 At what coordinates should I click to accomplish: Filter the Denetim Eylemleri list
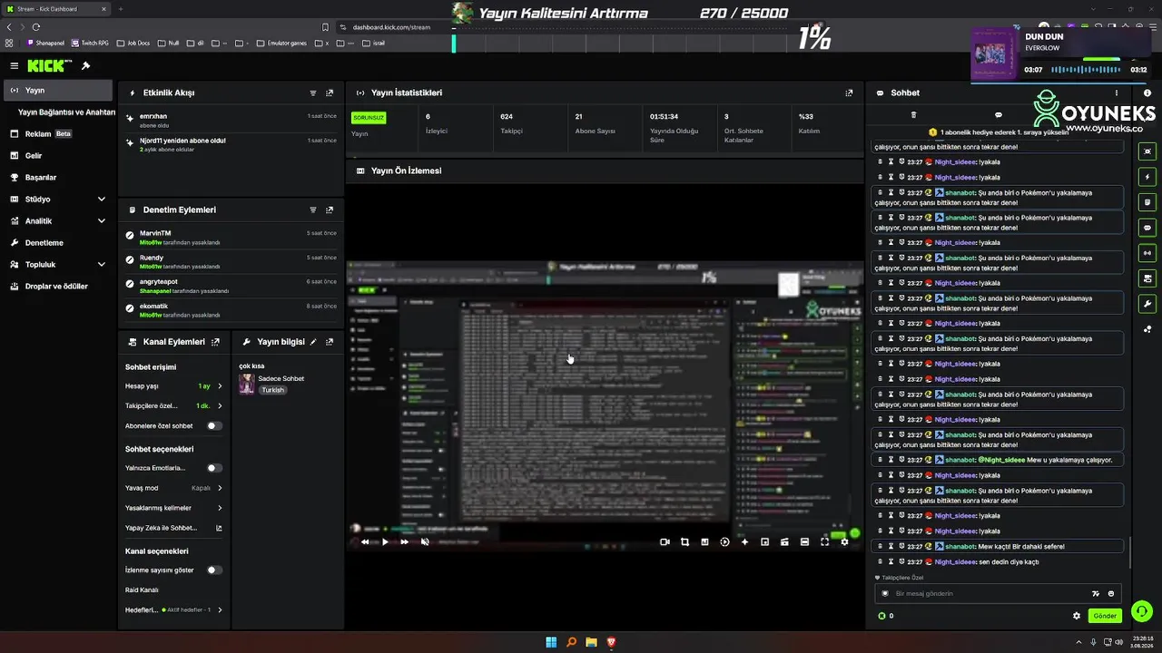coord(313,210)
